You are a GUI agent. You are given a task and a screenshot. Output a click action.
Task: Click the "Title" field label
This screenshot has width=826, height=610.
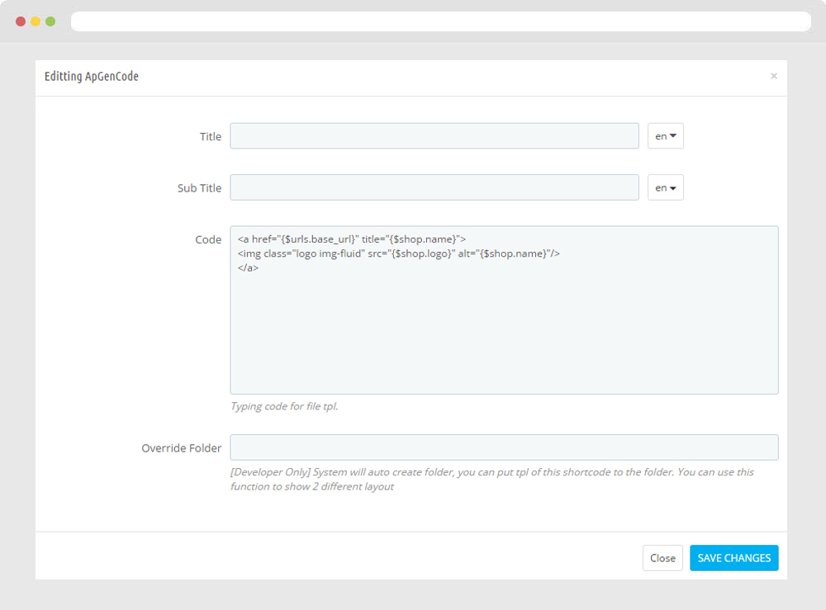coord(210,136)
